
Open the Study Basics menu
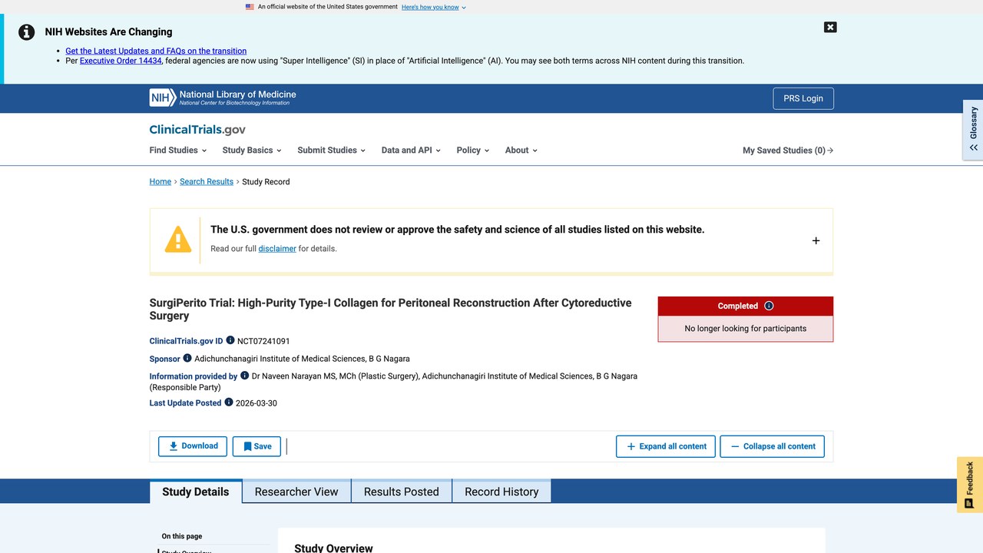pyautogui.click(x=252, y=151)
